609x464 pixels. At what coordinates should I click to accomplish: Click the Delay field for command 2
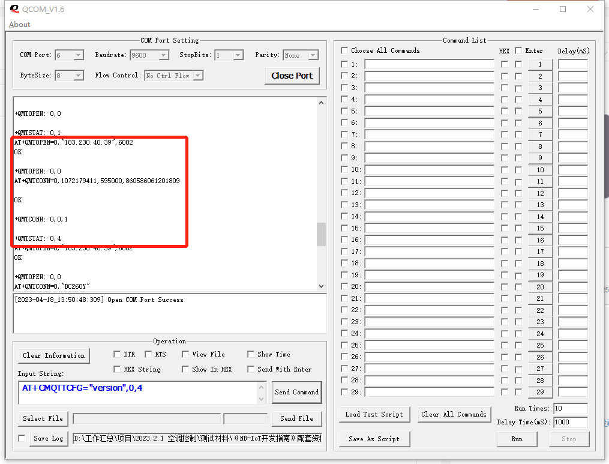(573, 76)
